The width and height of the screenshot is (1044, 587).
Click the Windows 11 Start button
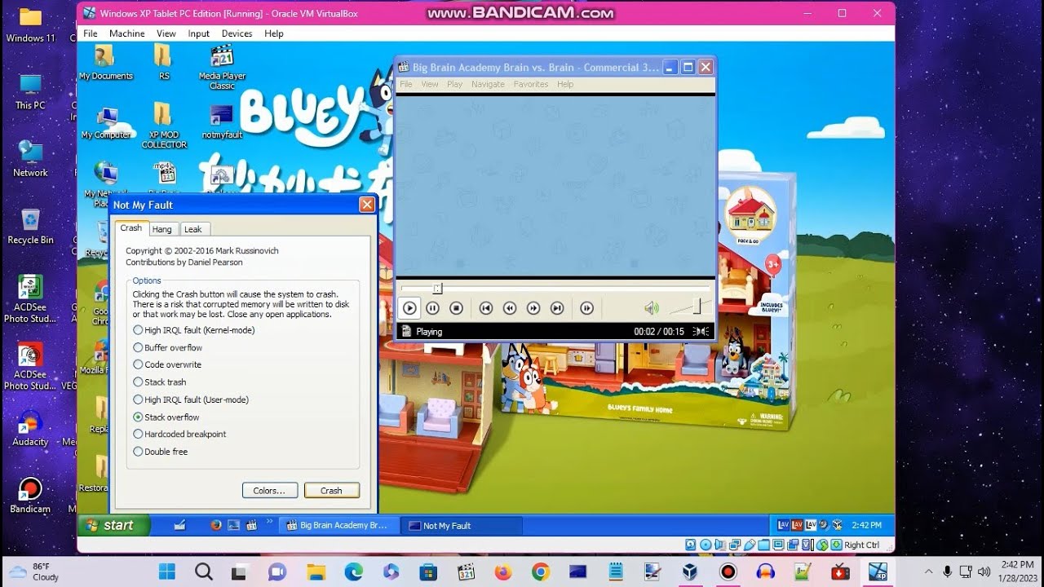[x=166, y=572]
